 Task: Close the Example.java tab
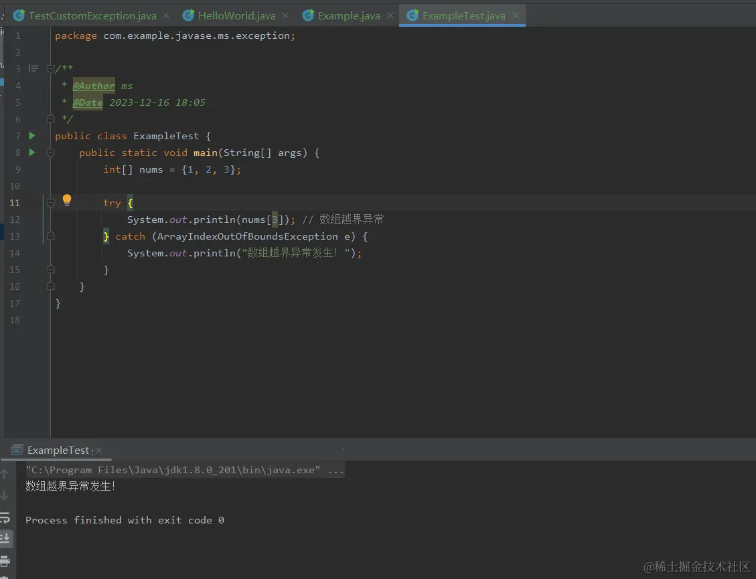click(390, 15)
